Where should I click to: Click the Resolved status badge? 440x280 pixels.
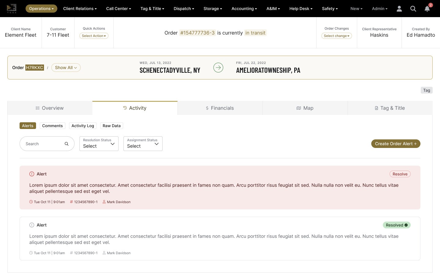(397, 225)
